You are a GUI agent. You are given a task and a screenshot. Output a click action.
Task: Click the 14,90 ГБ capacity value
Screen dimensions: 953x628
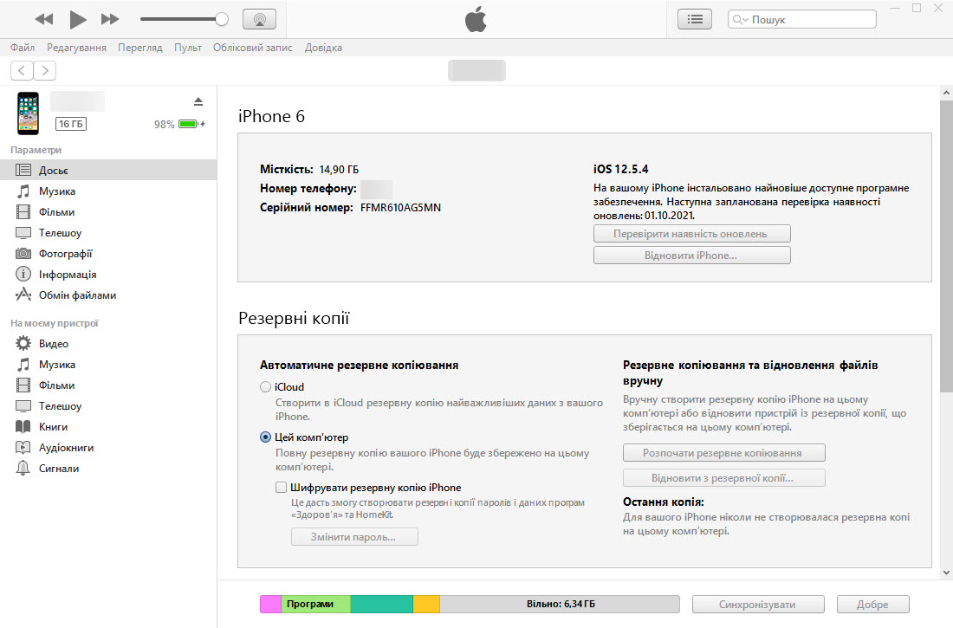(339, 170)
